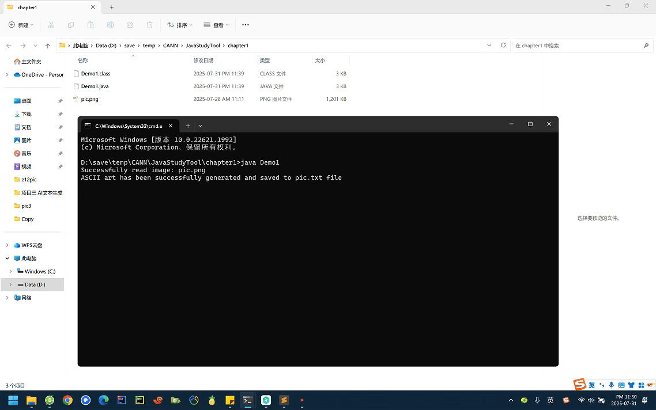This screenshot has width=656, height=410.
Task: Show hidden tray icons chevron
Action: pos(511,400)
